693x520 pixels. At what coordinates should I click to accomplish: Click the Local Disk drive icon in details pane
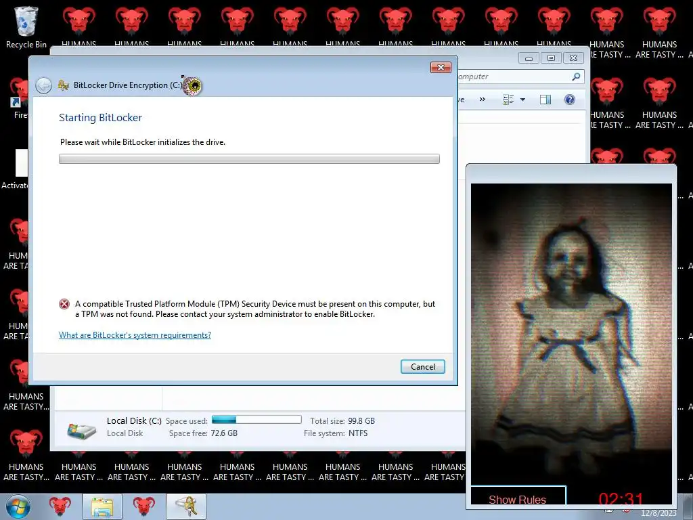click(82, 430)
